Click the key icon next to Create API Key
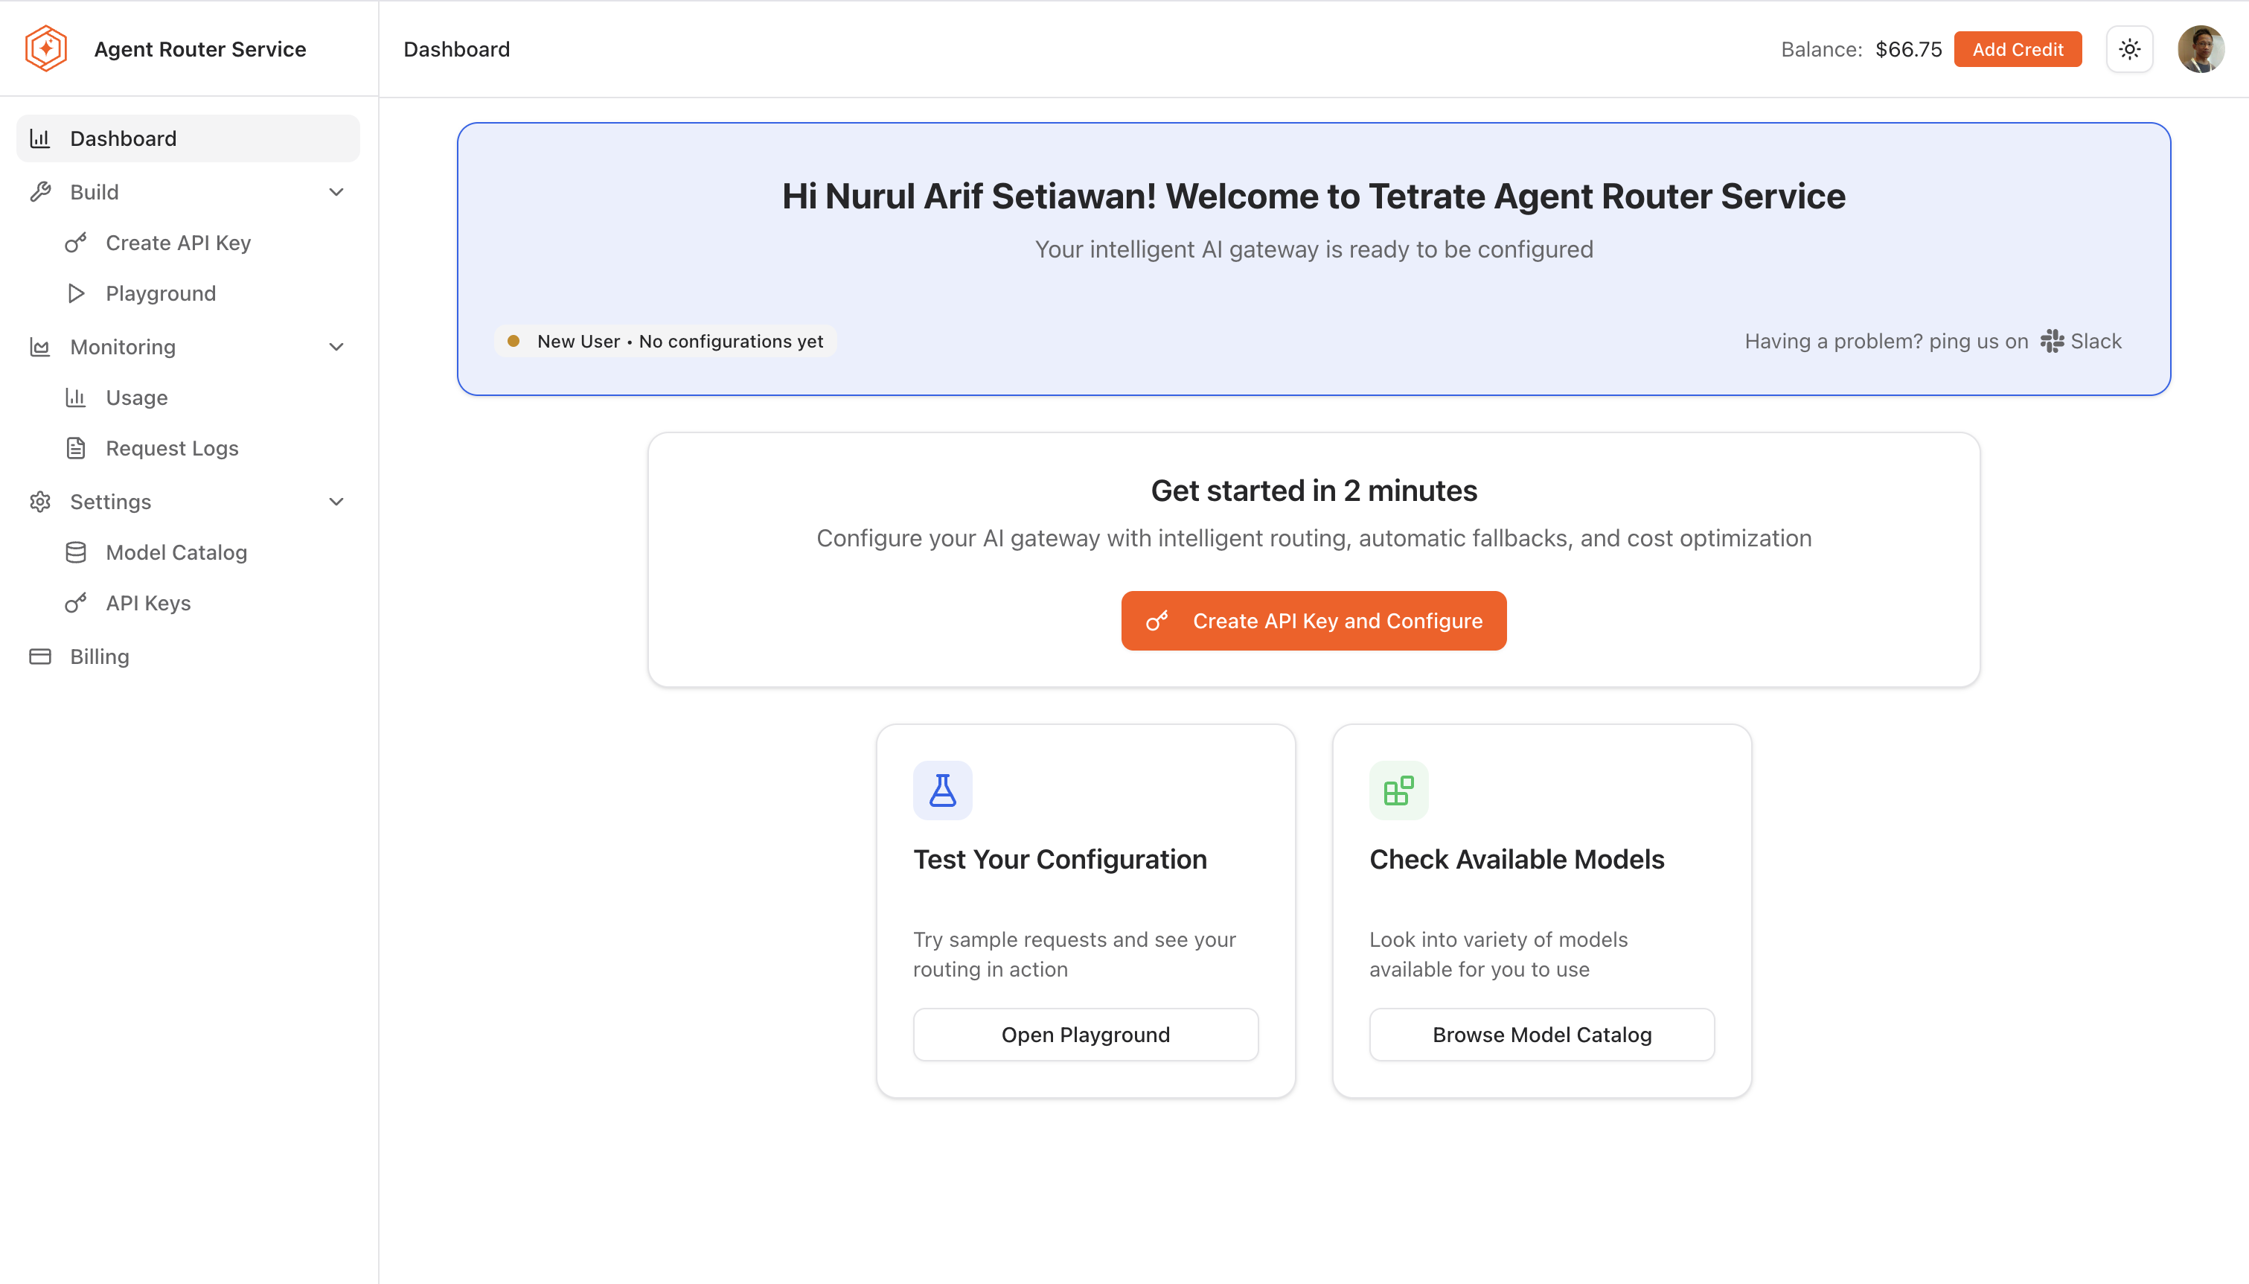This screenshot has width=2249, height=1284. coord(76,243)
